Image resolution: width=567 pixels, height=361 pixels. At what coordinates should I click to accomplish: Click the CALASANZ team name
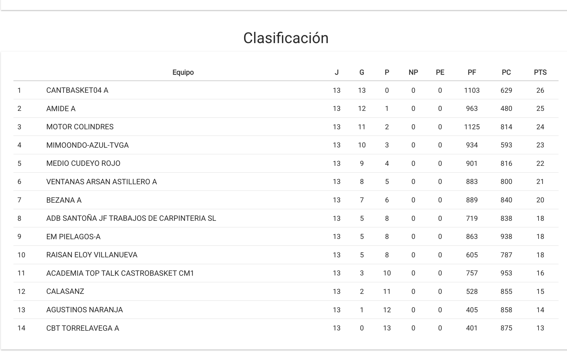[x=65, y=291]
